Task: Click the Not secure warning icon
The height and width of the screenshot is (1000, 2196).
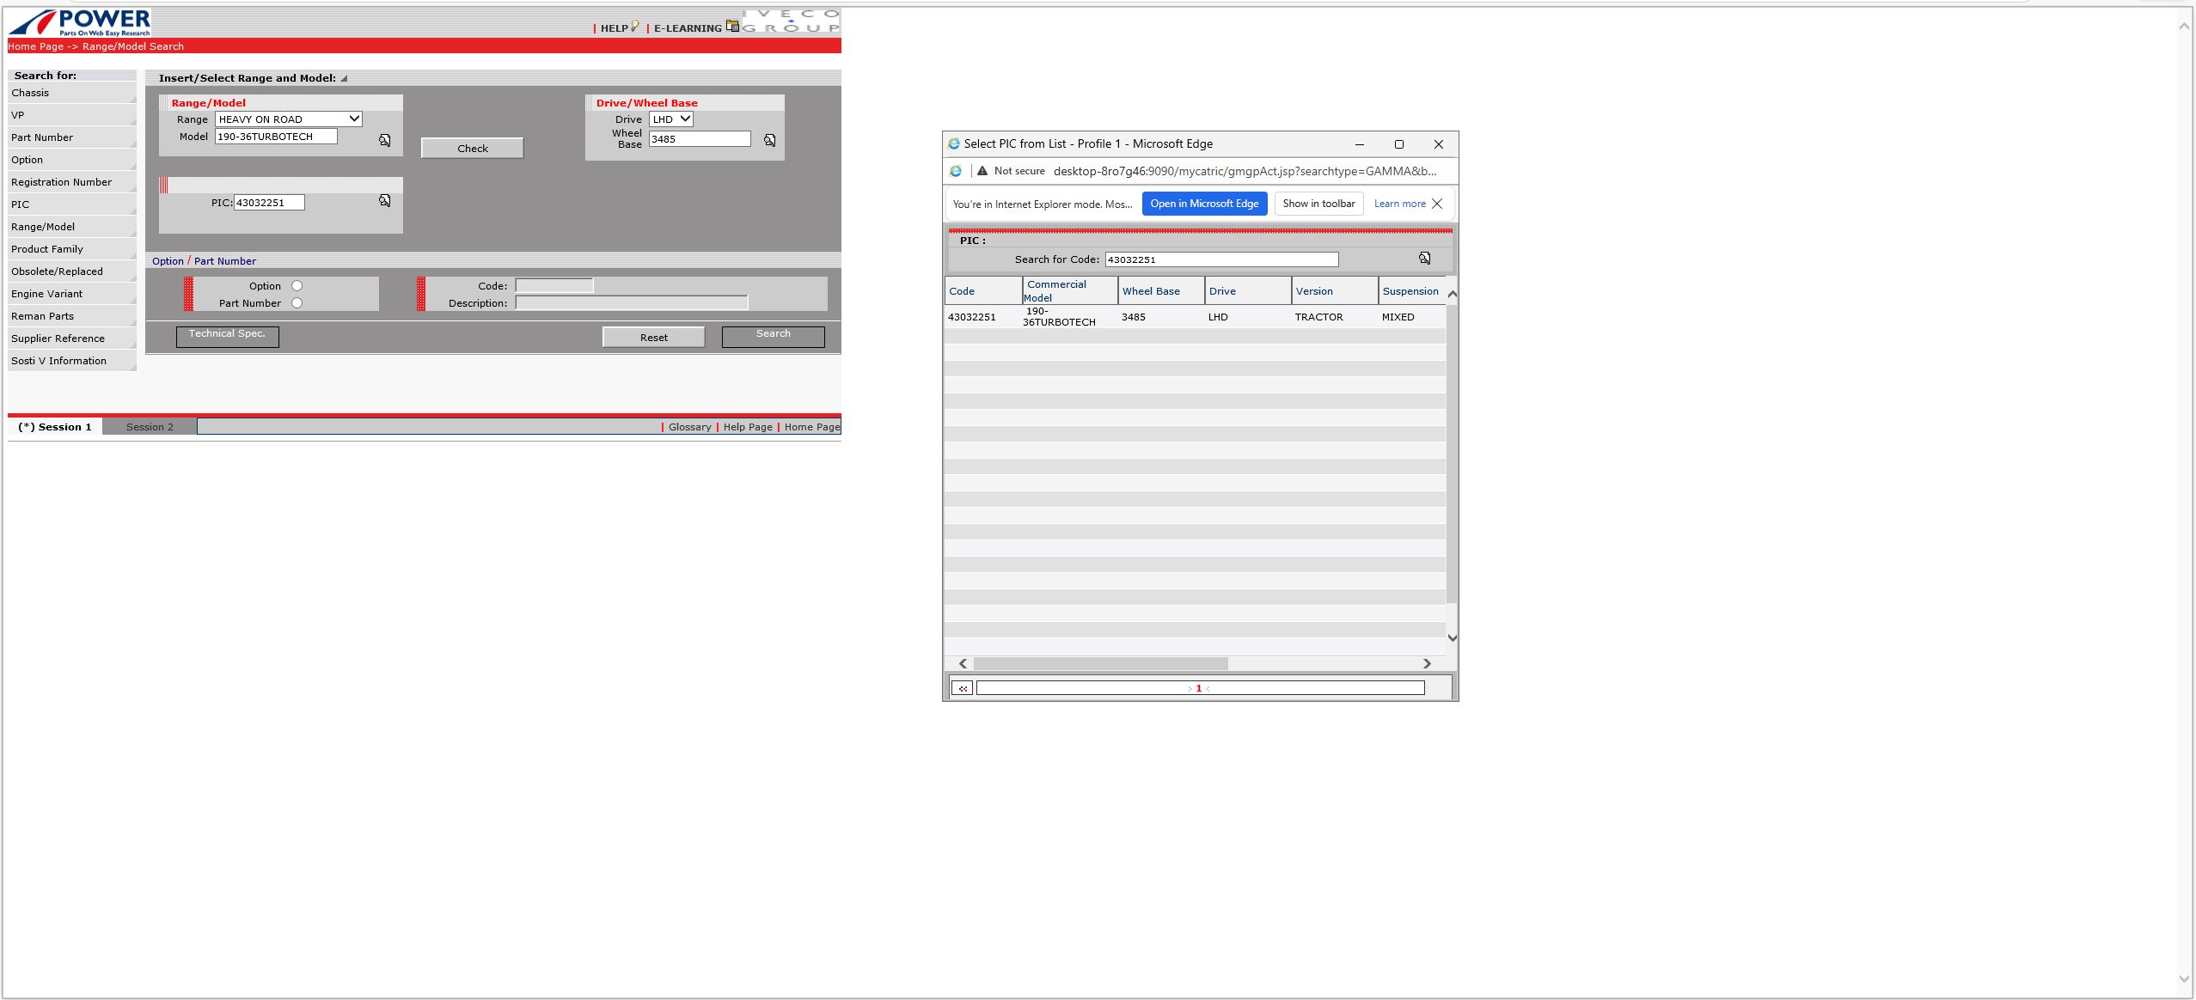Action: (982, 170)
